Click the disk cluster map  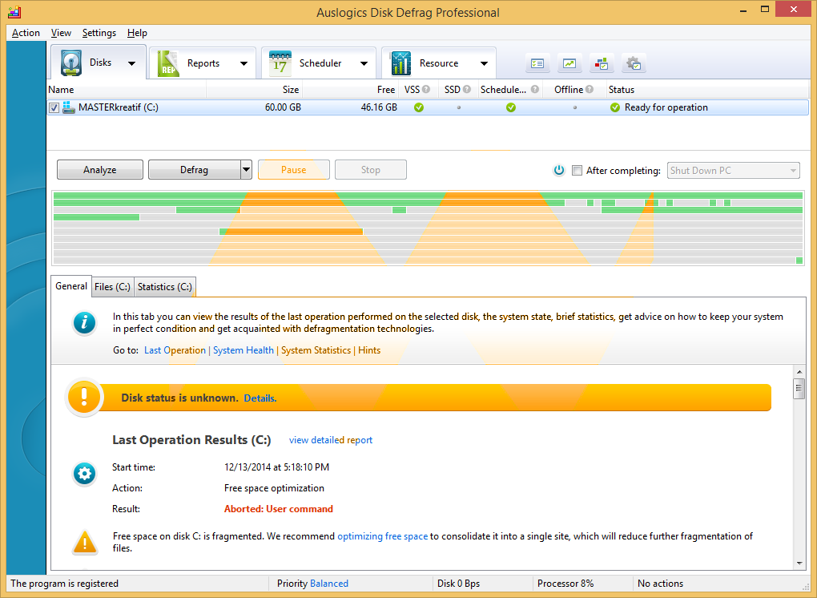(x=428, y=228)
